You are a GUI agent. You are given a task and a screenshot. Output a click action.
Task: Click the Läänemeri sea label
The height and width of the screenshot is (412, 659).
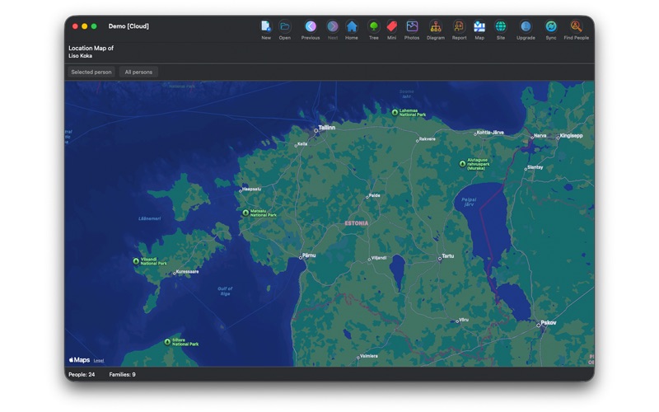point(150,218)
